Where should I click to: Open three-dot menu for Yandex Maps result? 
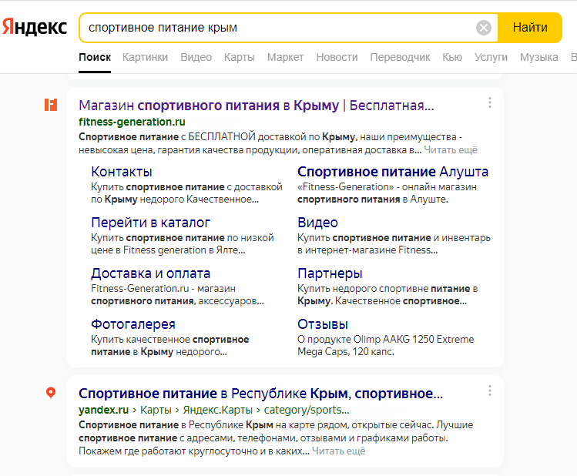(489, 391)
